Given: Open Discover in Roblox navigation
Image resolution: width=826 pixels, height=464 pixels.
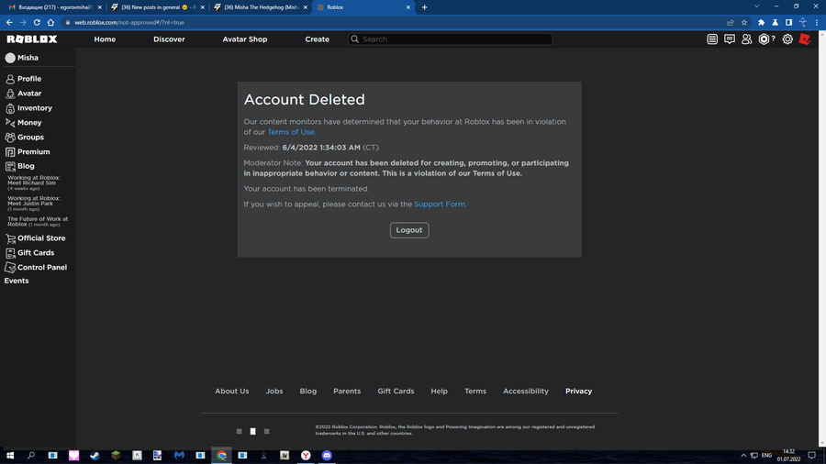Looking at the screenshot, I should tap(169, 39).
